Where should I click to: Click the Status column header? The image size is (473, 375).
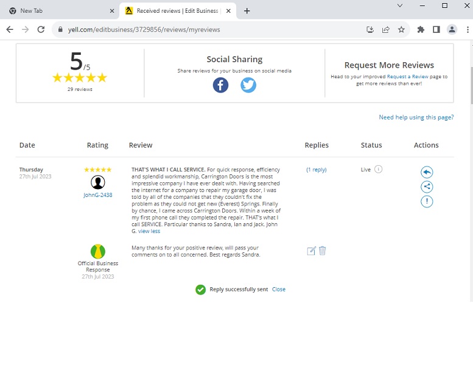[x=371, y=145]
